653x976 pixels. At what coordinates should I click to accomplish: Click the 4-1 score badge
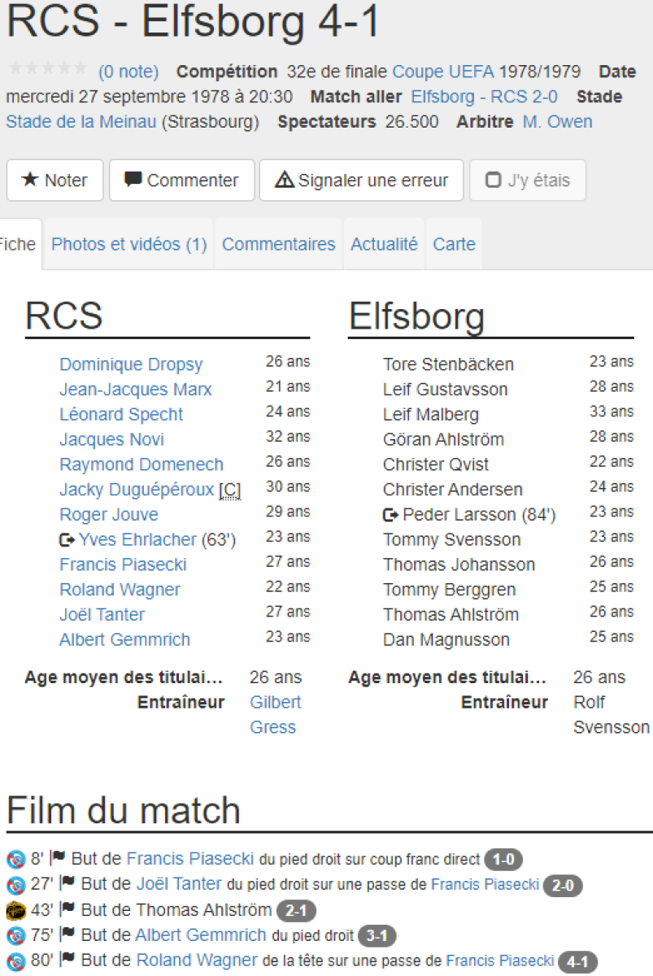[x=577, y=961]
